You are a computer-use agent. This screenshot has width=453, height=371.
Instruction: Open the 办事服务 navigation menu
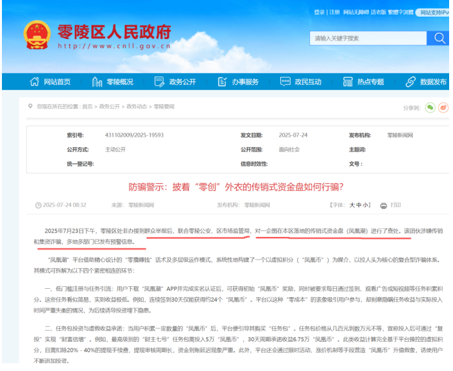coord(239,82)
